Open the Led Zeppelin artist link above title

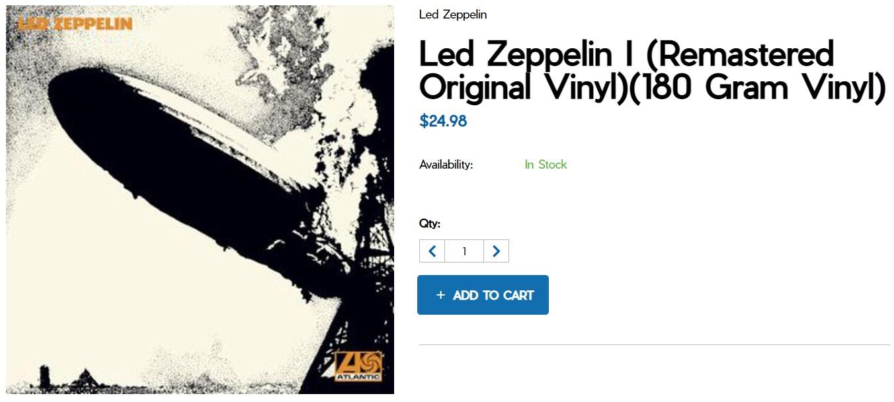(x=453, y=15)
